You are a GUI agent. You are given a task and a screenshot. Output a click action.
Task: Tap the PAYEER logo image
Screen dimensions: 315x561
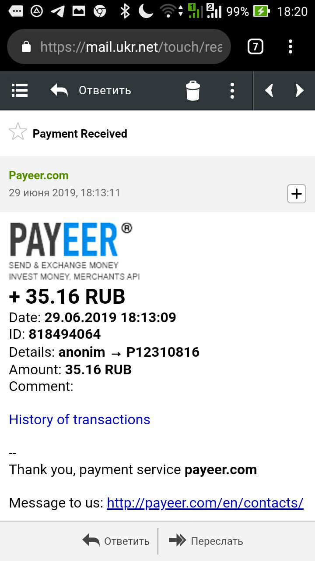(x=71, y=252)
